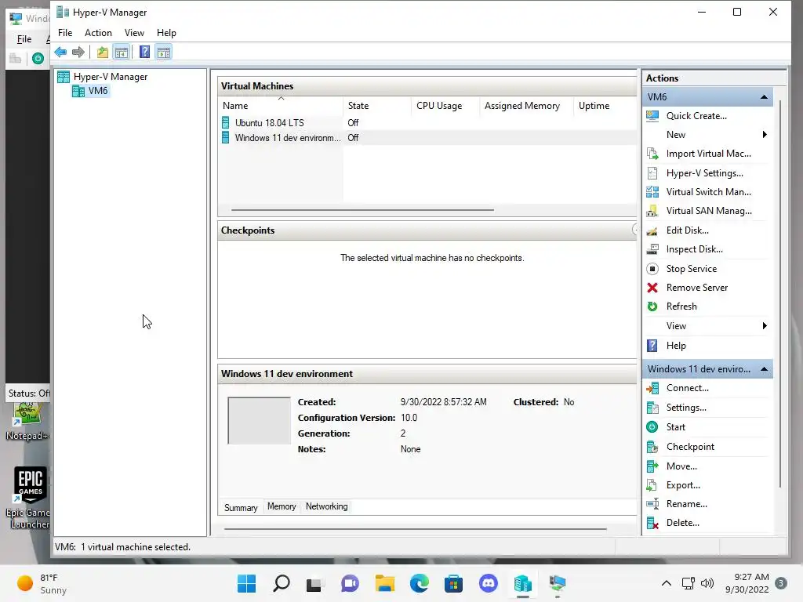Image resolution: width=803 pixels, height=602 pixels.
Task: Click the Edit Disk icon
Action: (x=652, y=231)
